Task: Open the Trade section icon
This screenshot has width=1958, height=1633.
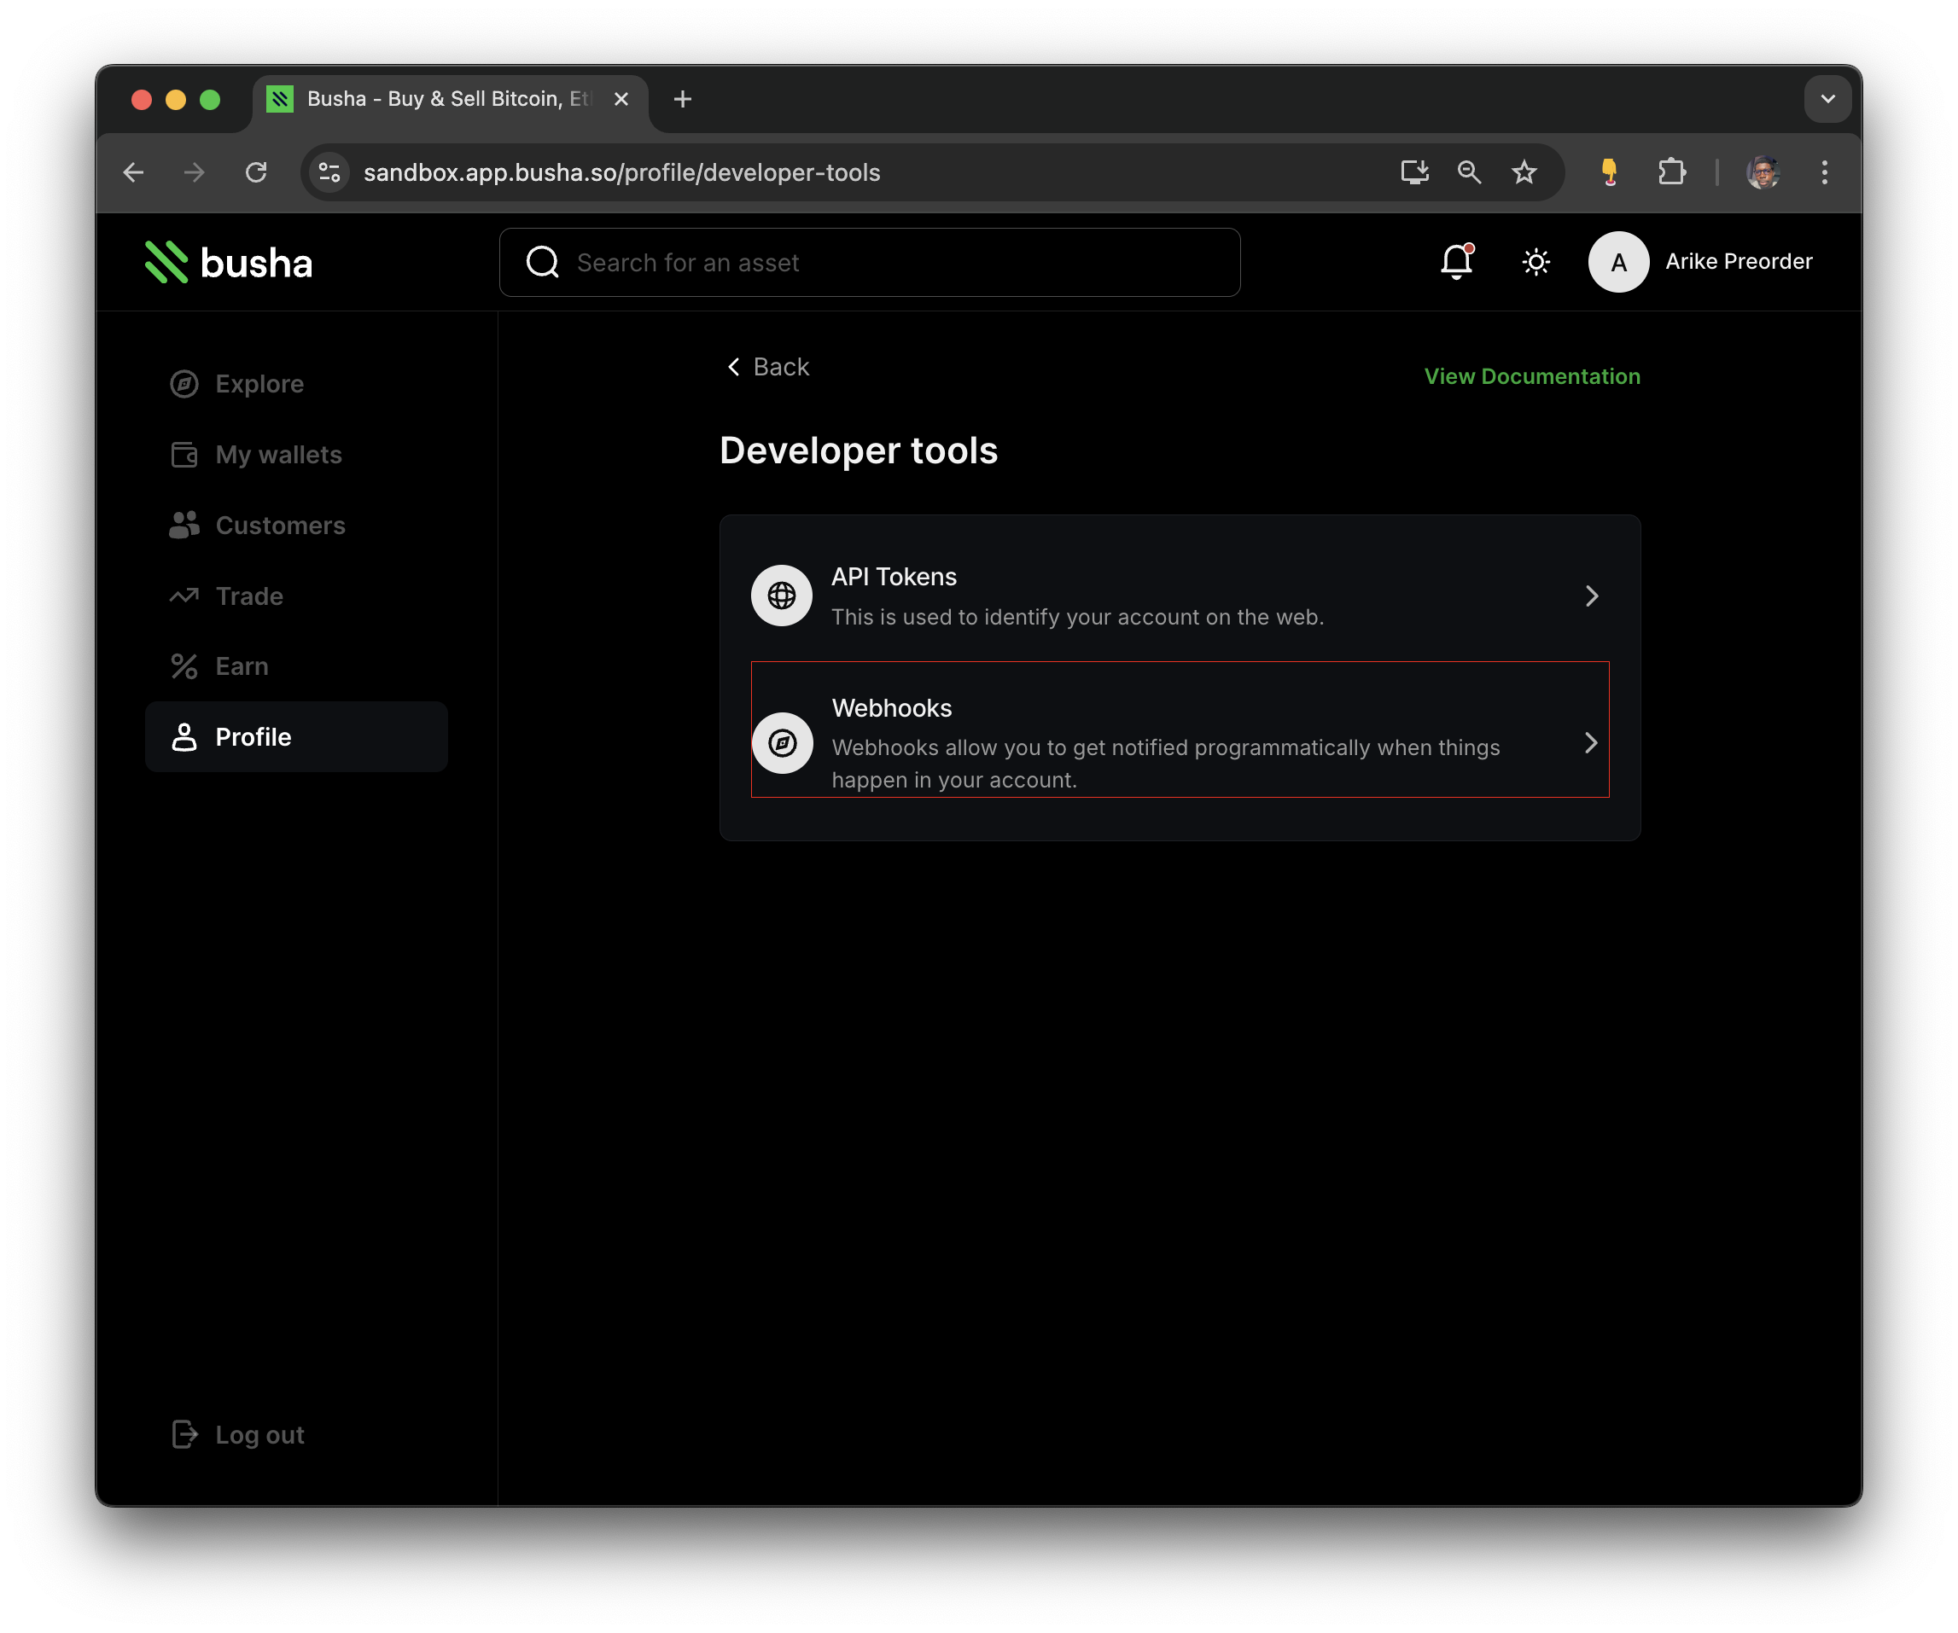Action: [x=184, y=596]
